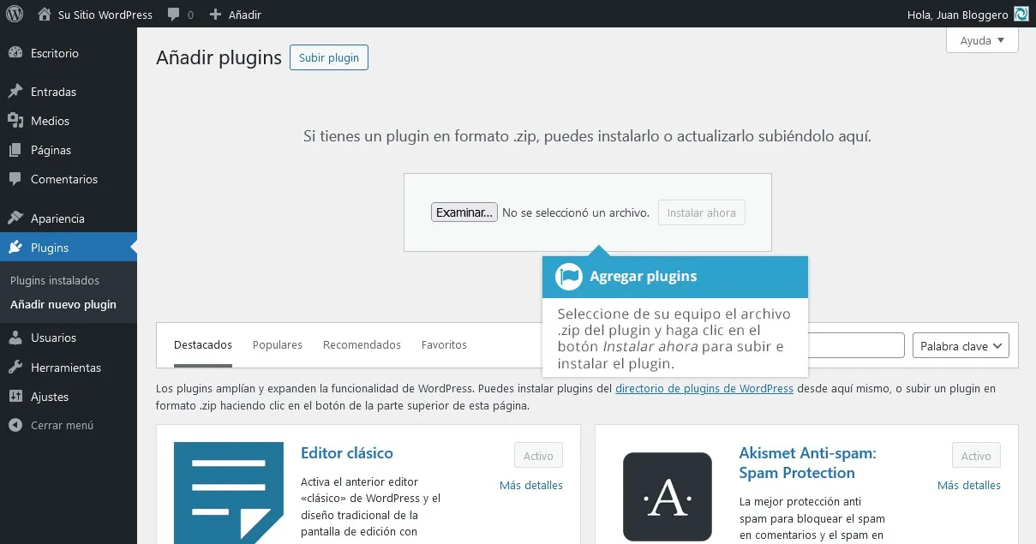Click the flag icon in Agregar plugins tooltip

coord(569,277)
